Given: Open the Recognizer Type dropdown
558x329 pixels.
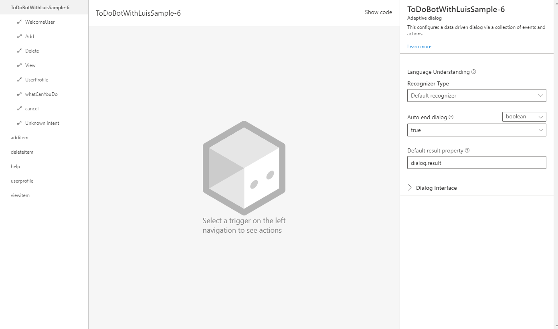Looking at the screenshot, I should (x=477, y=95).
